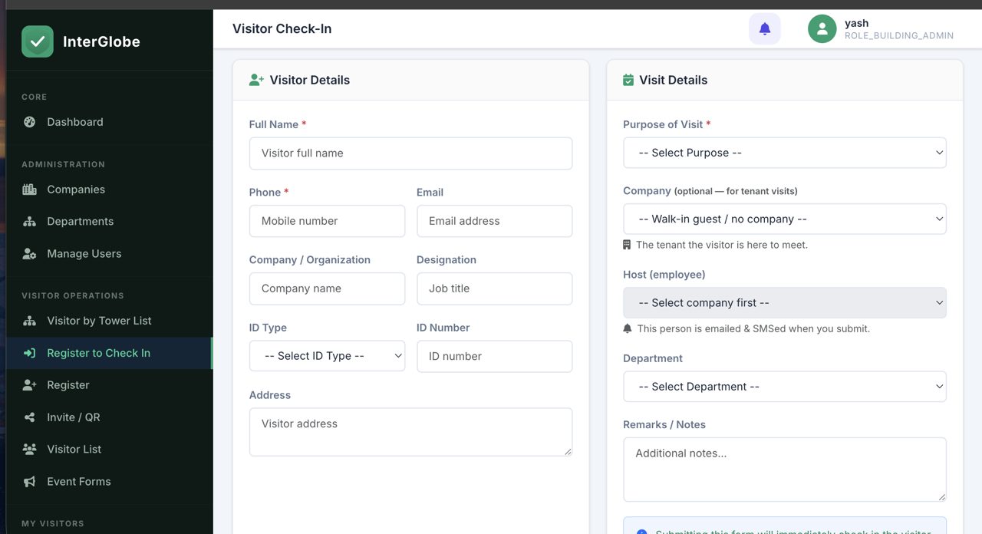This screenshot has width=982, height=534.
Task: Click the ROLE_BUILDING_ADMIN label
Action: point(899,35)
